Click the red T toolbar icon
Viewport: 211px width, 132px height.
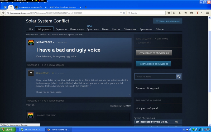click(197, 13)
